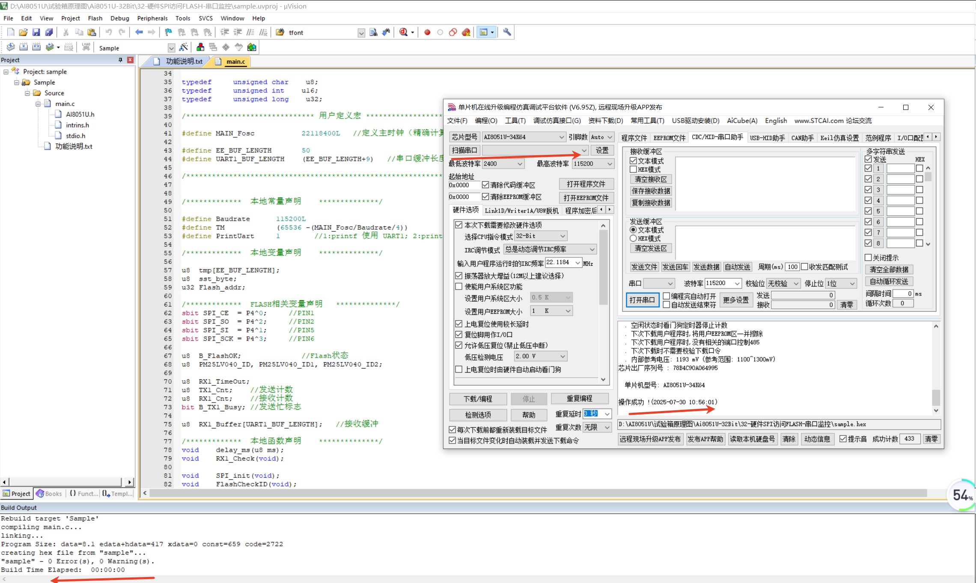The image size is (976, 583).
Task: Download to flash LOAD icon
Action: (x=86, y=47)
